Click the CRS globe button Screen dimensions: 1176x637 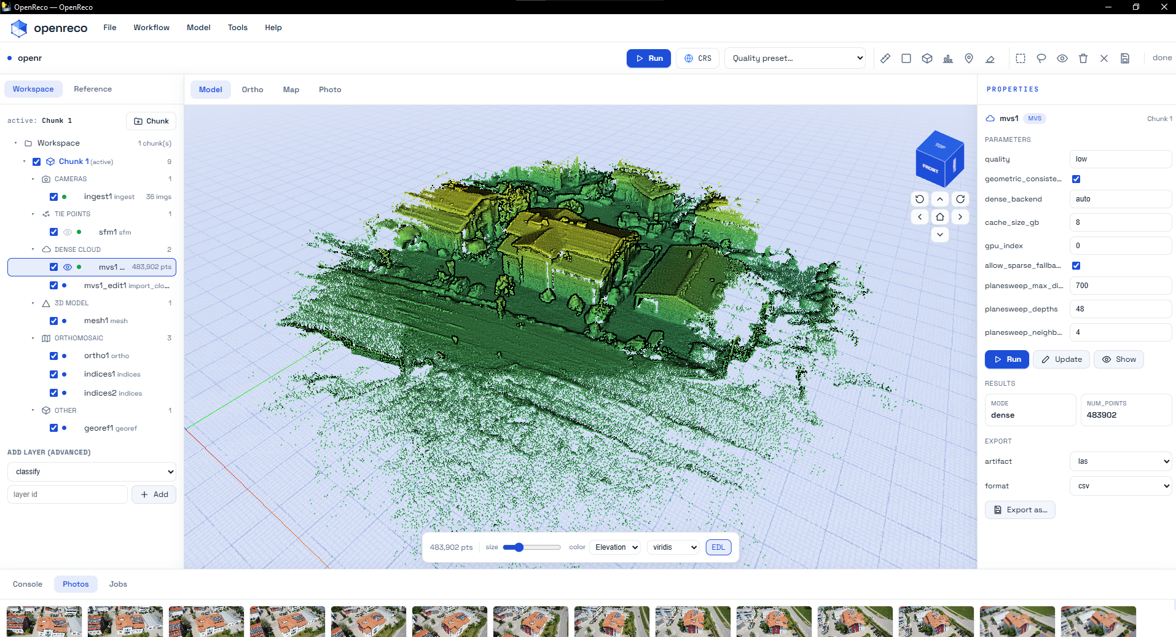(698, 58)
